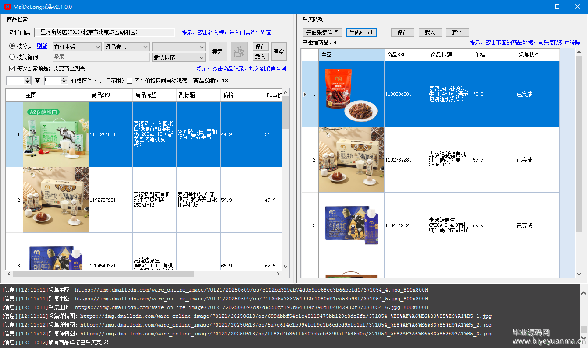
Task: Open the 乳品专区 subcategory dropdown
Action: pos(127,47)
